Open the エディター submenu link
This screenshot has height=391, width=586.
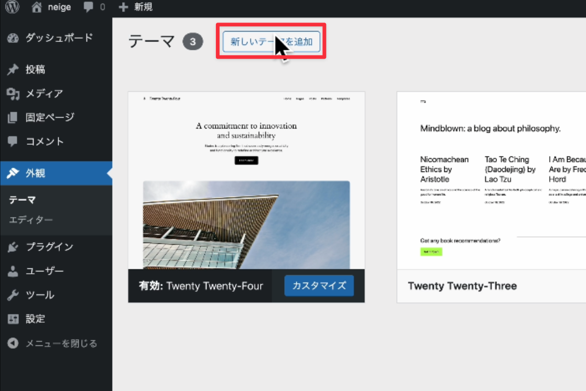pos(31,220)
